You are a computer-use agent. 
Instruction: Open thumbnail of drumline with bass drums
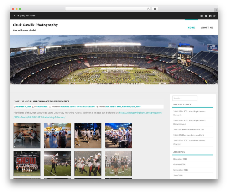118,136
